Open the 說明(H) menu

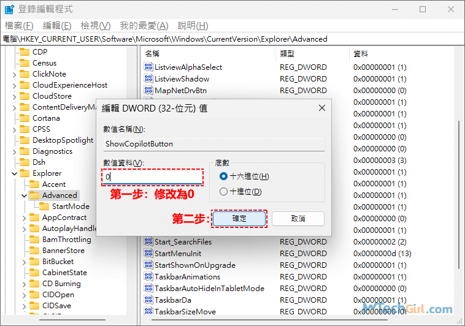tap(193, 26)
